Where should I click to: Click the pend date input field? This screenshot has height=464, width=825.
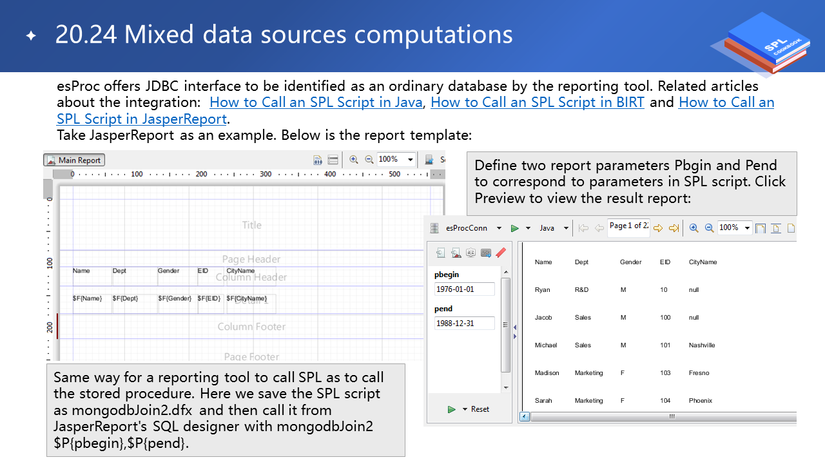(x=464, y=324)
